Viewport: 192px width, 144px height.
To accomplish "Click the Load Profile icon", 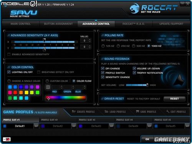I will click(106, 112).
